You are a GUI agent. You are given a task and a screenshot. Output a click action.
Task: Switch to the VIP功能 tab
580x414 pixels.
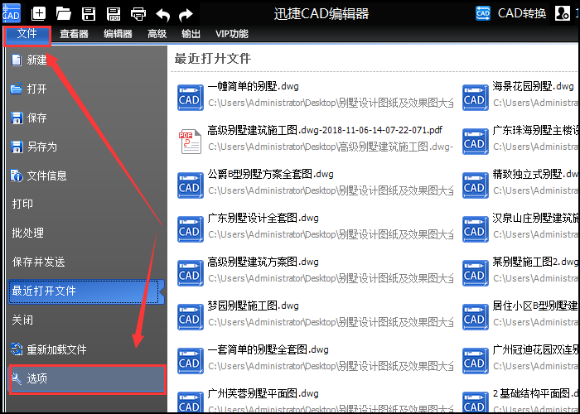tap(232, 34)
